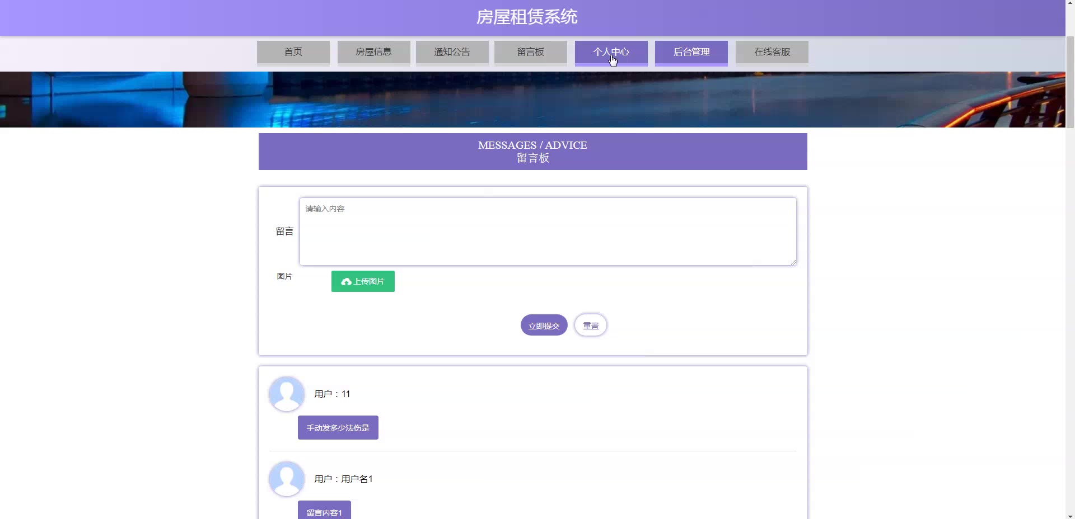
Task: Click the 房屋租赁系统 site title
Action: point(527,17)
